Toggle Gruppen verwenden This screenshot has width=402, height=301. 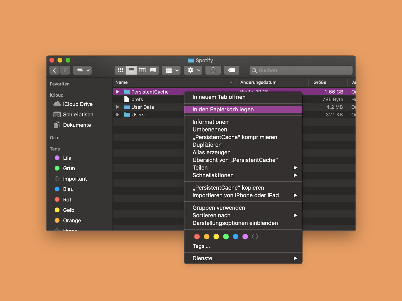pos(243,208)
